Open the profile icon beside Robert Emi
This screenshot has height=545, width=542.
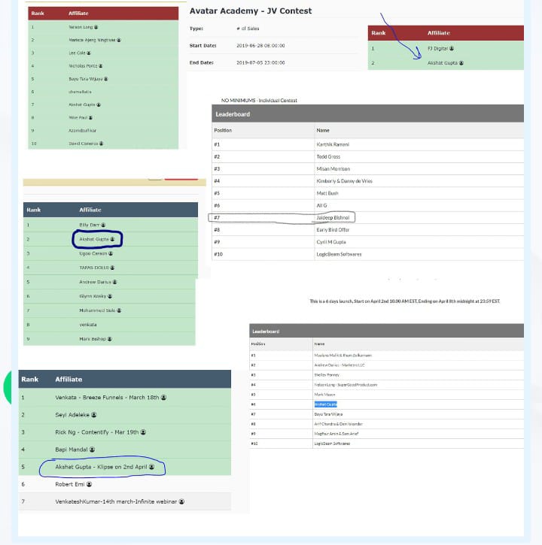pyautogui.click(x=89, y=484)
